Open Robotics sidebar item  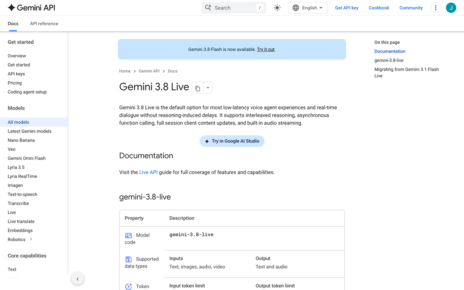(x=17, y=239)
